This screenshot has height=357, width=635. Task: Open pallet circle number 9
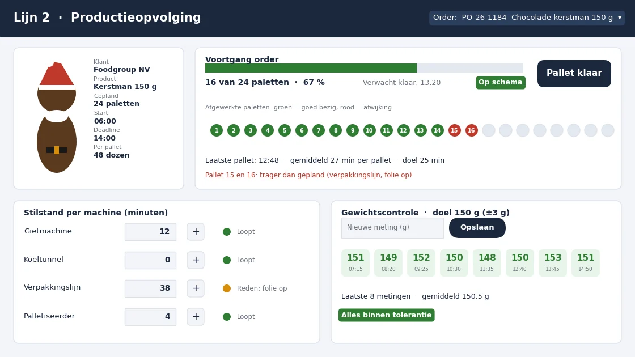353,130
